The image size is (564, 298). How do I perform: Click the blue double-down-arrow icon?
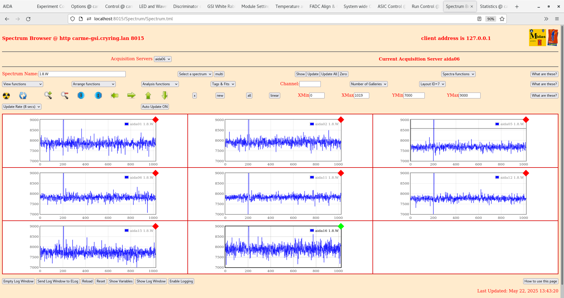81,95
